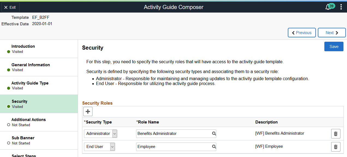Delete the Employee role row
The image size is (347, 157).
click(336, 147)
